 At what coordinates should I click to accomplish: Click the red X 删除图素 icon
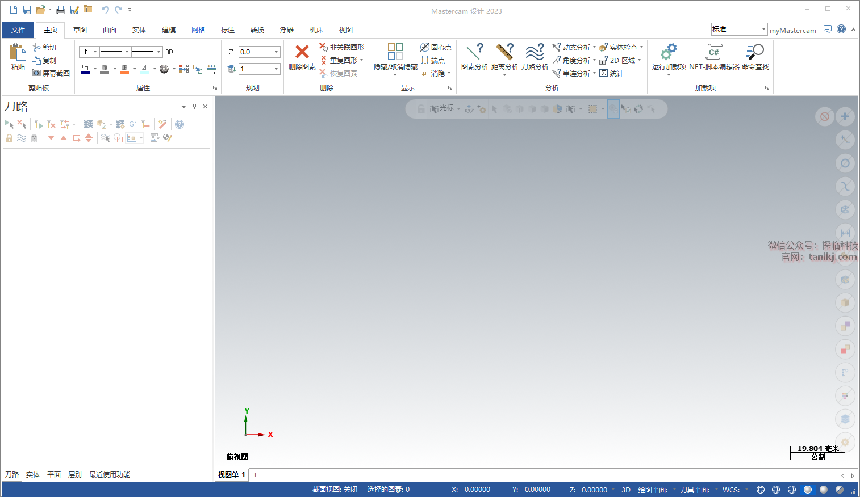[x=302, y=52]
